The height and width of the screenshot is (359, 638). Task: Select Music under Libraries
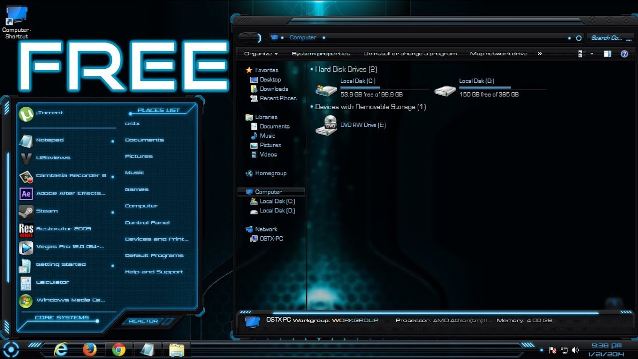[x=262, y=136]
